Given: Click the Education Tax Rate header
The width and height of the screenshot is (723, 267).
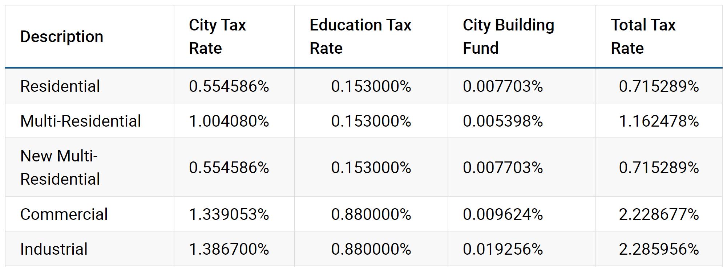Looking at the screenshot, I should 360,37.
